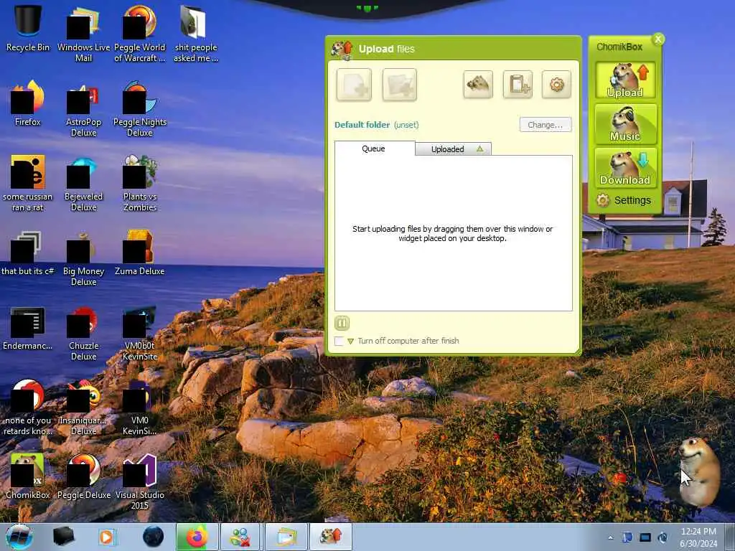735x551 pixels.
Task: Select the Big Money Deluxe desktop icon
Action: tap(83, 258)
